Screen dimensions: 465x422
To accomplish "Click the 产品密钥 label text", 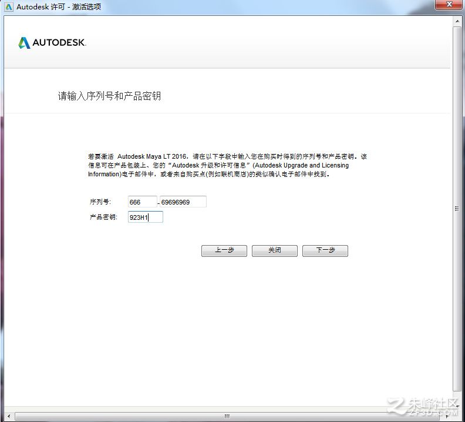I will click(x=103, y=217).
